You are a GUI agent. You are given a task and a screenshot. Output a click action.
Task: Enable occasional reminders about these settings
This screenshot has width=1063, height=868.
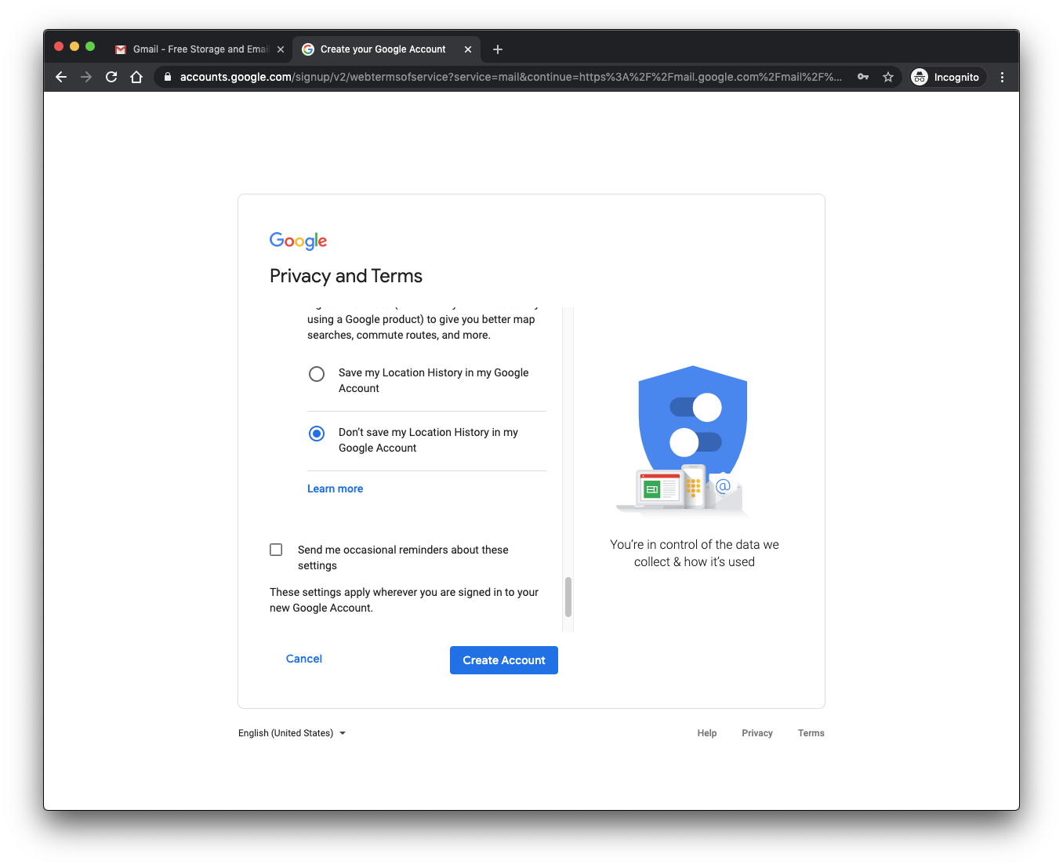[276, 550]
